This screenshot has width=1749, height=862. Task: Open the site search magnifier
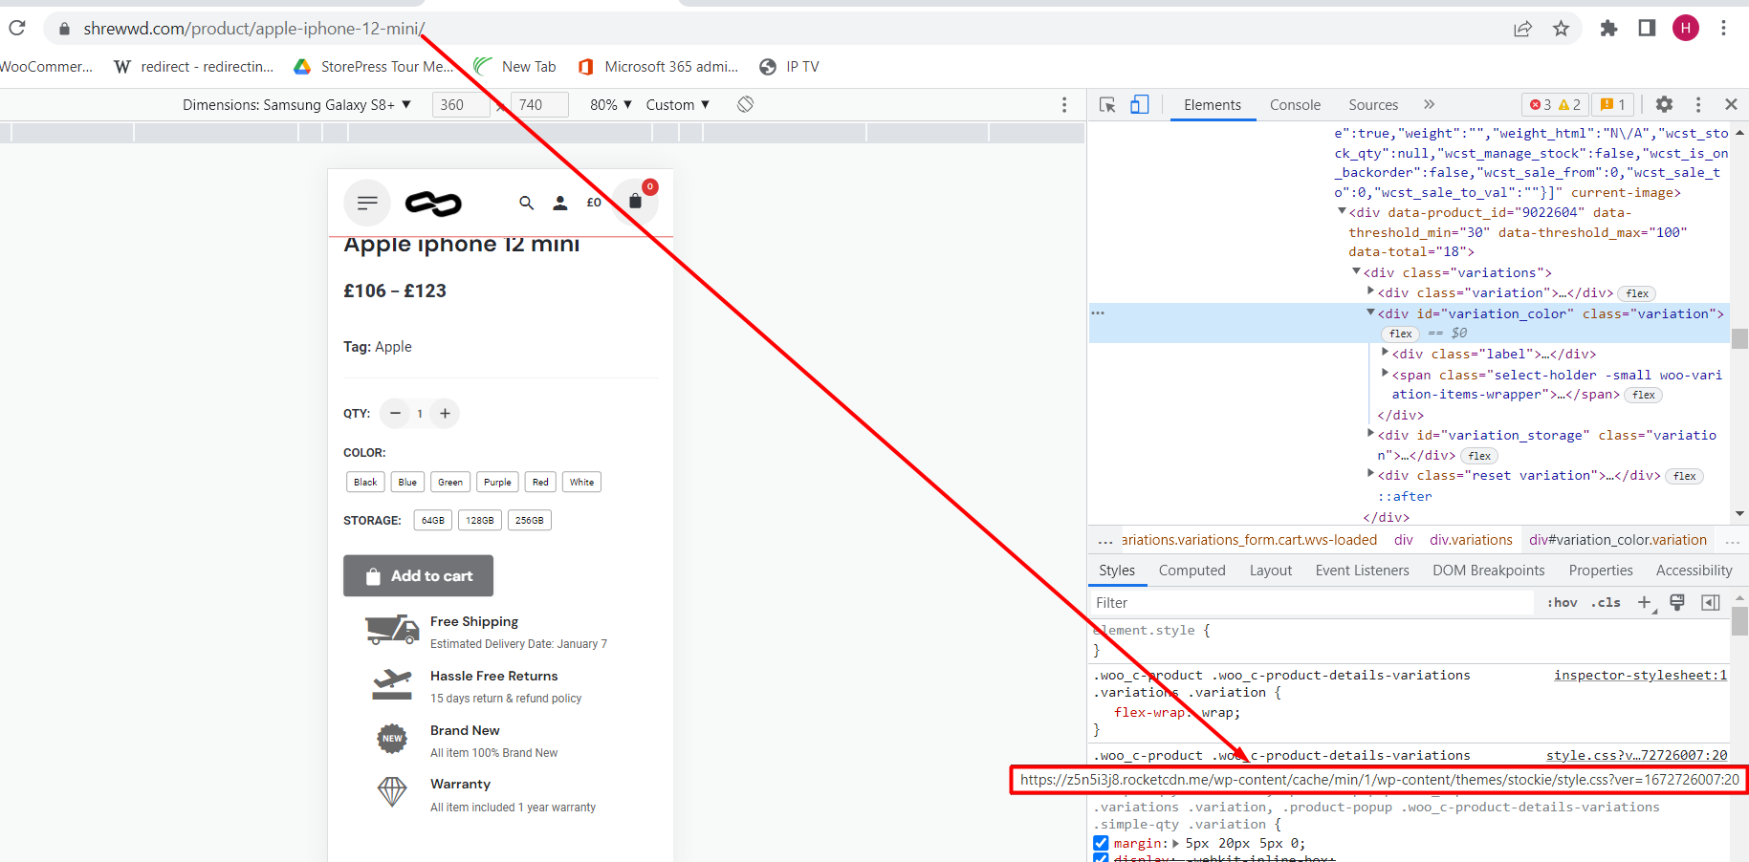point(526,203)
